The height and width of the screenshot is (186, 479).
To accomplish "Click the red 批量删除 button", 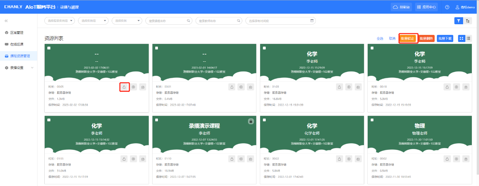I will (x=426, y=38).
